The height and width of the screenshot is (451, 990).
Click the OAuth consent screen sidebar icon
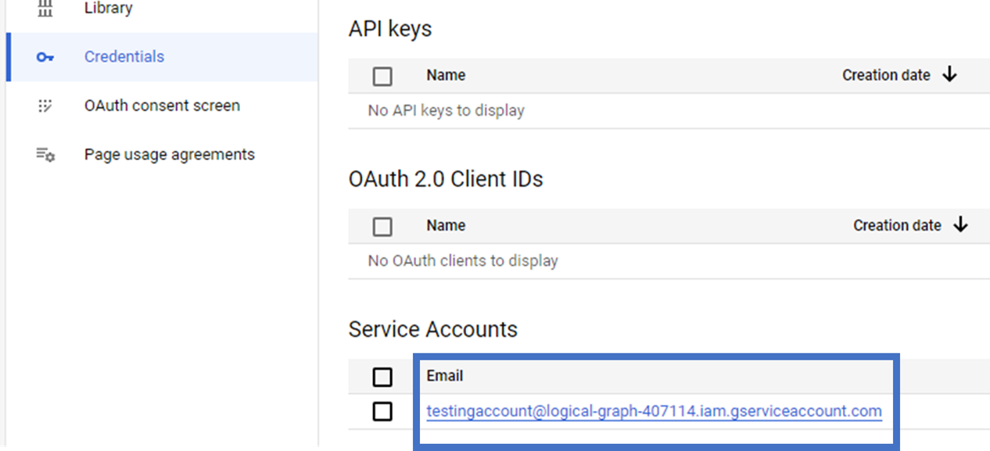tap(44, 106)
